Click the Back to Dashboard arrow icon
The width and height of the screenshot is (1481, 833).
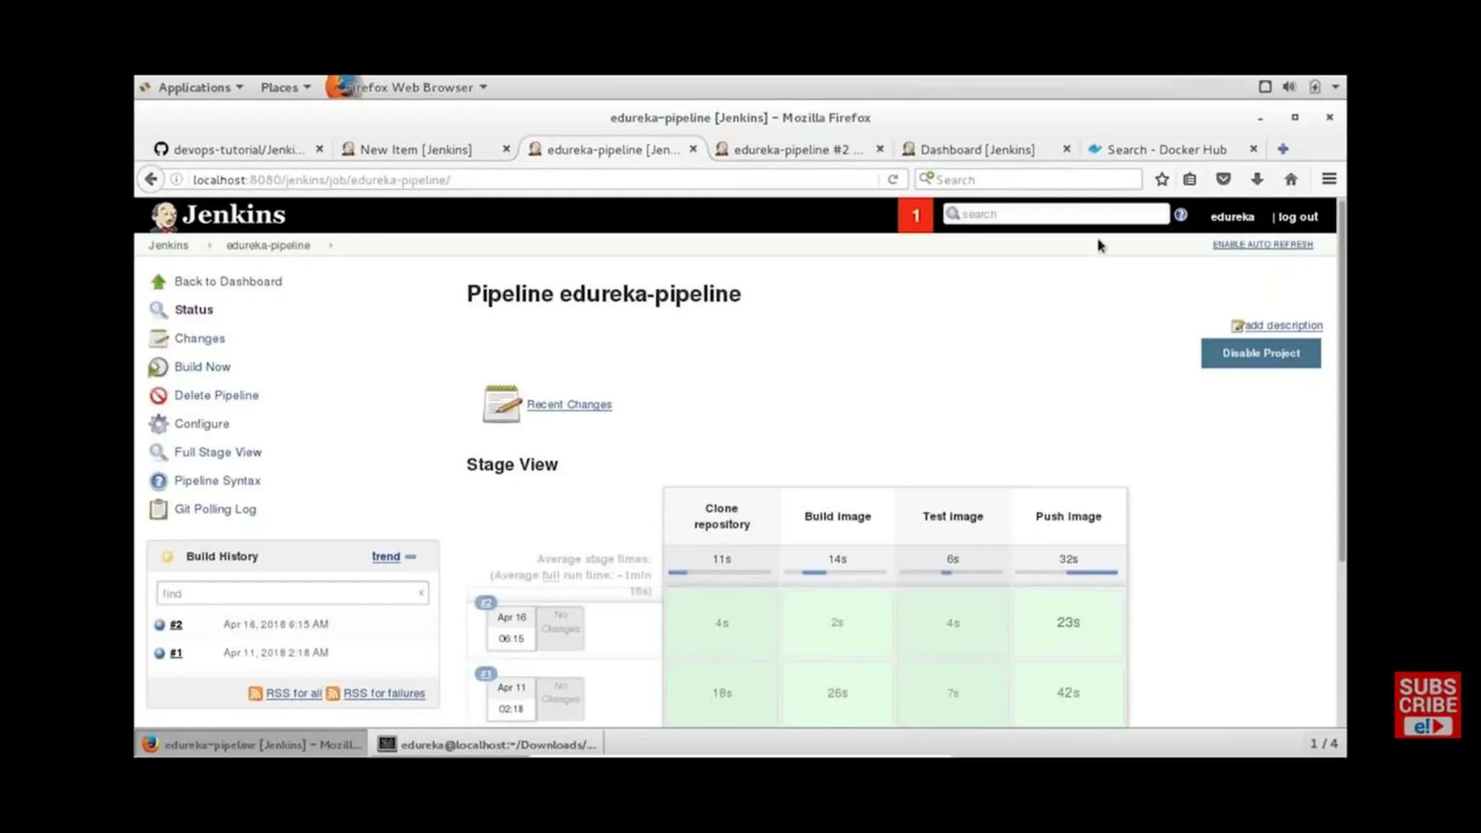click(158, 281)
